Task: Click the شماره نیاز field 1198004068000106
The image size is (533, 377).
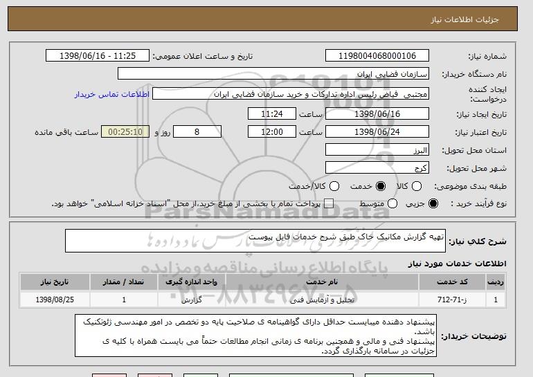Action: point(377,56)
